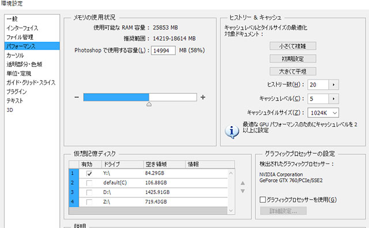Click the disabled 詳細設定 button
Viewport: 369px width, 228px height.
(283, 211)
